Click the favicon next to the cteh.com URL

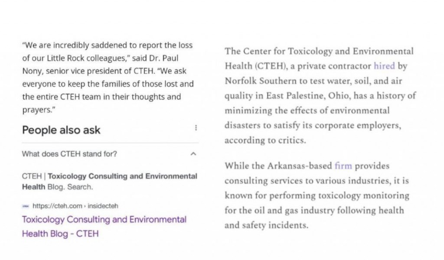tap(25, 206)
